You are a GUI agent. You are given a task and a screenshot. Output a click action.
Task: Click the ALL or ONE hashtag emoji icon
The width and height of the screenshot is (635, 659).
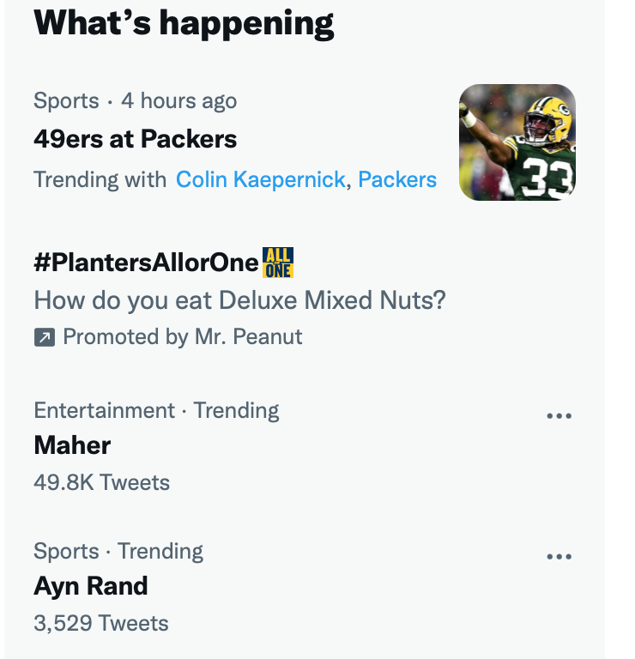(x=278, y=263)
